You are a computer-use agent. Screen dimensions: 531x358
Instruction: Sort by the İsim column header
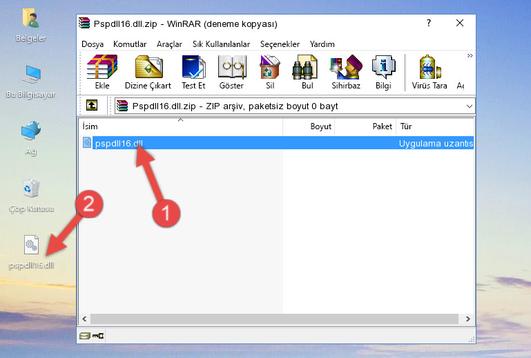pyautogui.click(x=181, y=126)
